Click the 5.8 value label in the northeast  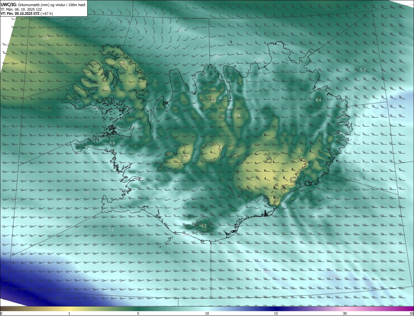[x=363, y=69]
